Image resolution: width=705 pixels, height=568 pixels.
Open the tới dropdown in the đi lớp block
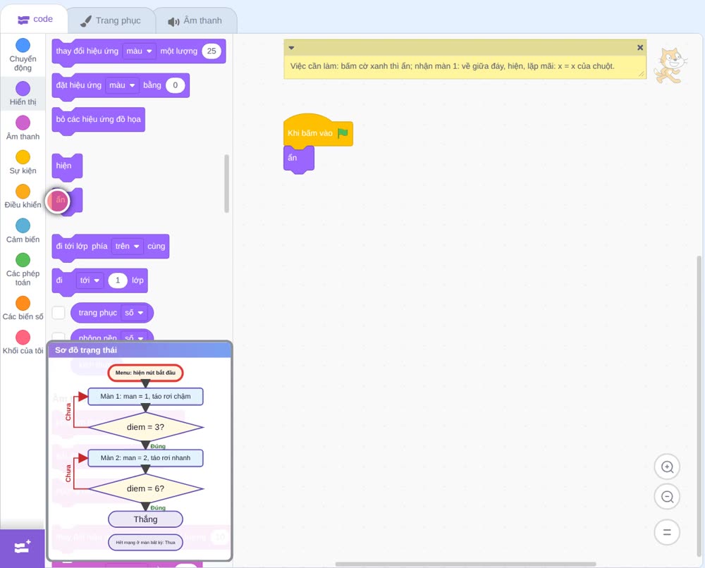pyautogui.click(x=90, y=280)
